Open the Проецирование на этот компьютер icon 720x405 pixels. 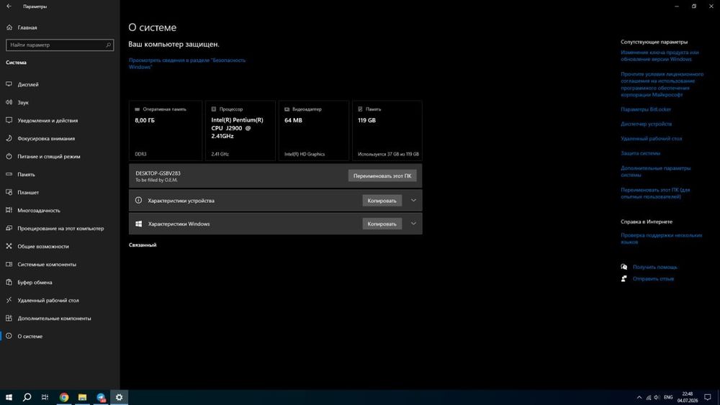pyautogui.click(x=9, y=228)
